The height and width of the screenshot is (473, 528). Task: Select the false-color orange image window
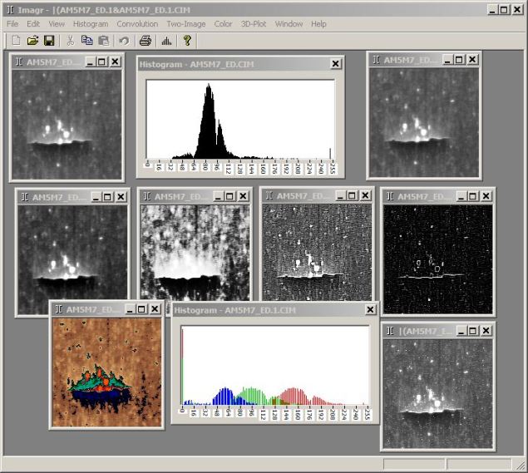click(107, 372)
